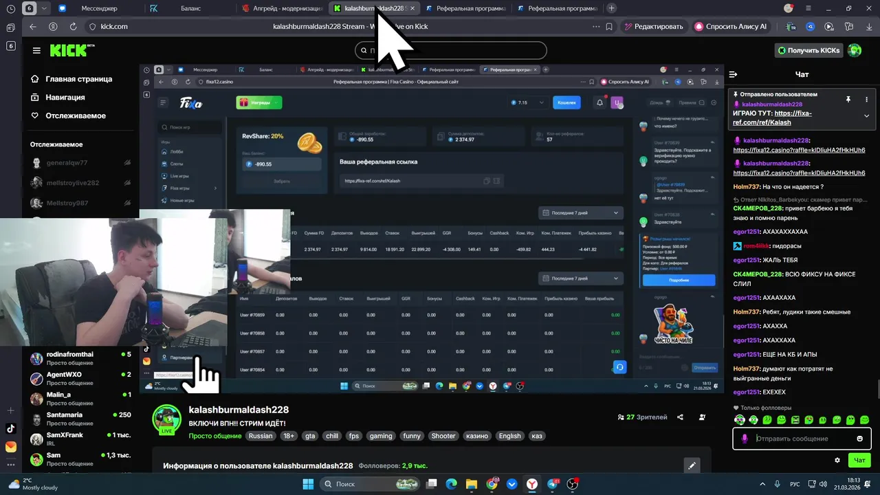The width and height of the screenshot is (880, 495).
Task: Open Santamaria recommended channel
Action: [x=81, y=419]
